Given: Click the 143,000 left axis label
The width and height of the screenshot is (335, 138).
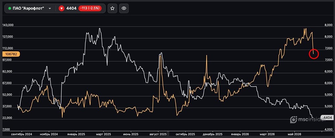Looking at the screenshot, I should click(8, 25).
